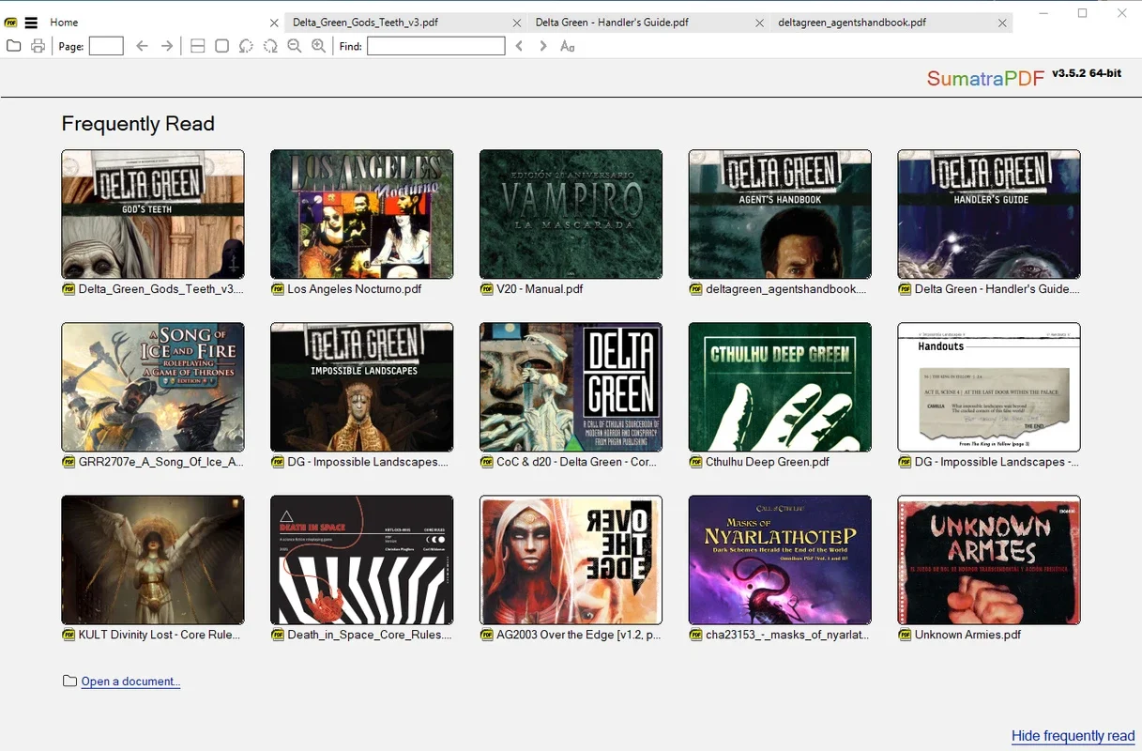Click the Open a document link

(130, 682)
